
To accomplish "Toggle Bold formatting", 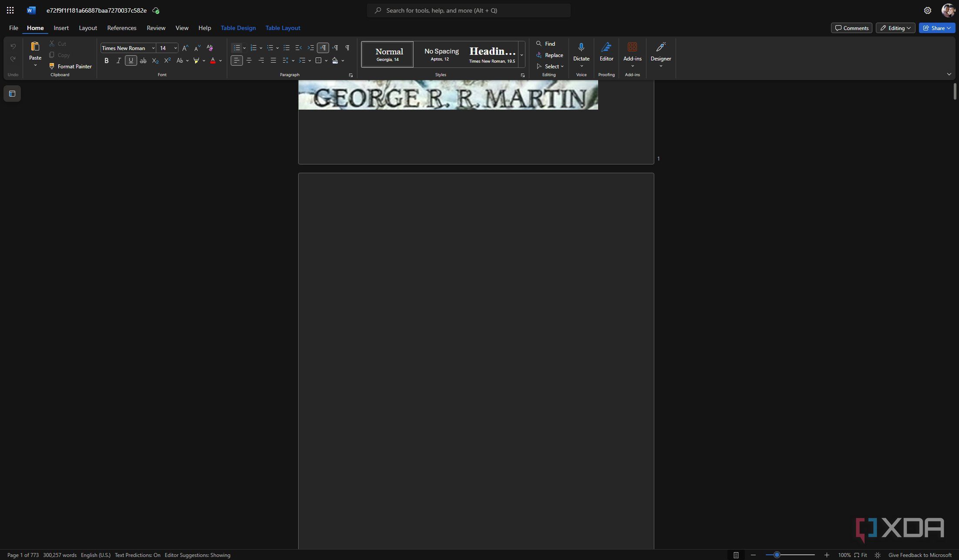I will coord(106,60).
